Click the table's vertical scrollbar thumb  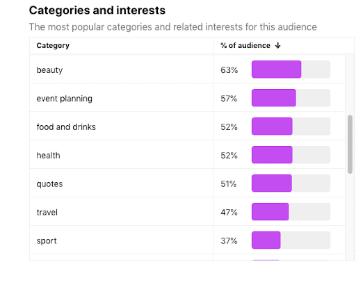pos(350,145)
